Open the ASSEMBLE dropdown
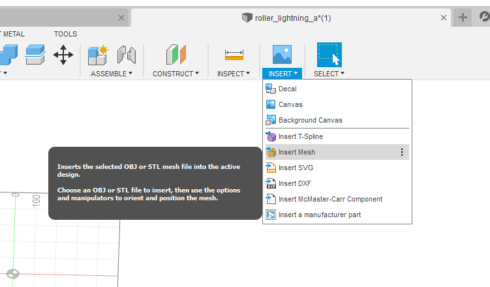 point(112,74)
